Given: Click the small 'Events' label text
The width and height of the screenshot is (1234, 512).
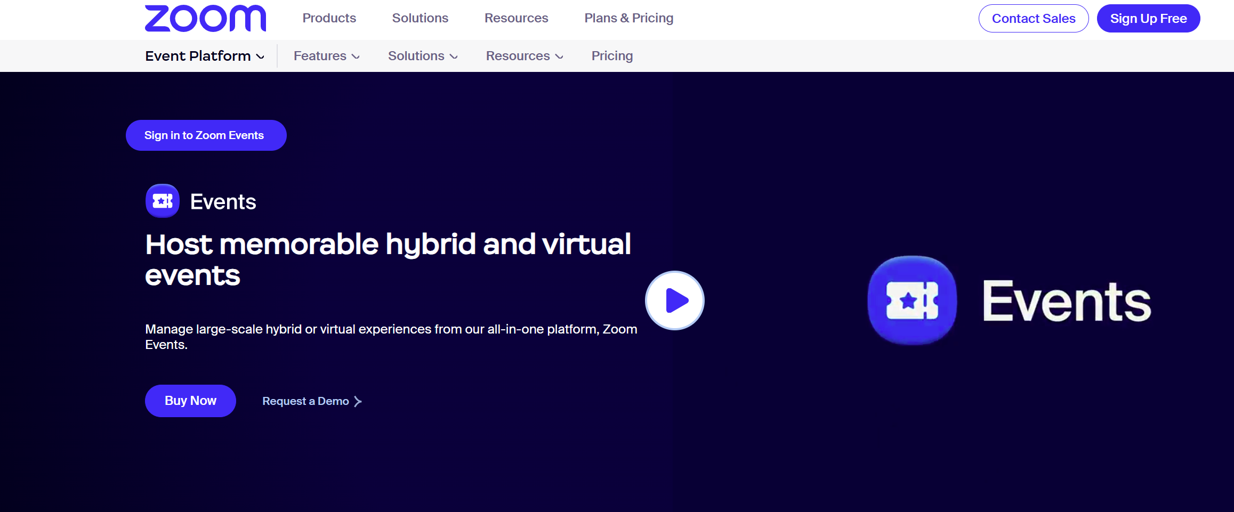Looking at the screenshot, I should 223,202.
